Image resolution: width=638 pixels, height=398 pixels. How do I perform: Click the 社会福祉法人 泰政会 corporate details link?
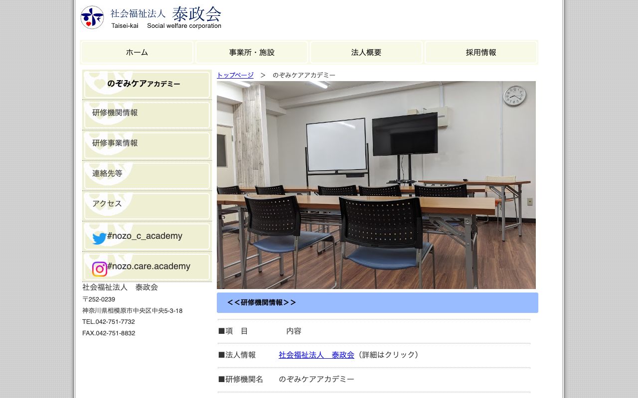316,355
